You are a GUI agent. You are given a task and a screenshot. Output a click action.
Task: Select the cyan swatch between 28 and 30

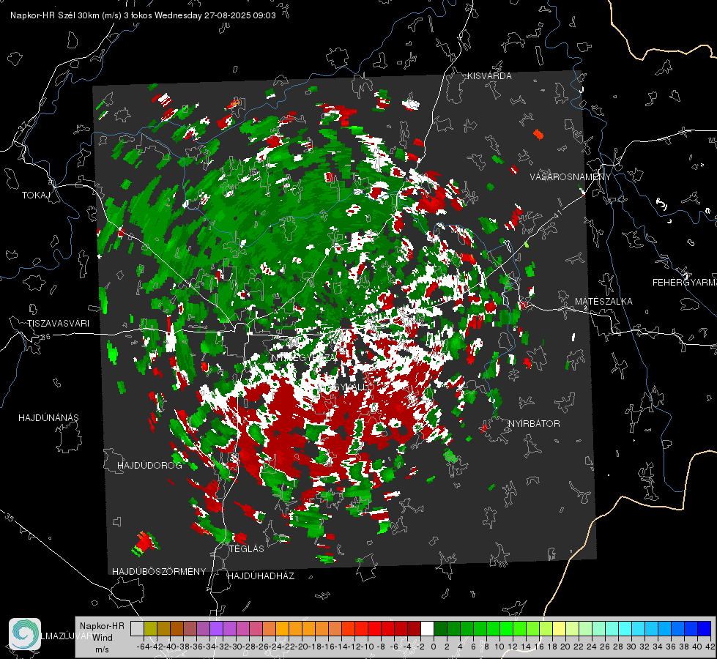pyautogui.click(x=625, y=628)
